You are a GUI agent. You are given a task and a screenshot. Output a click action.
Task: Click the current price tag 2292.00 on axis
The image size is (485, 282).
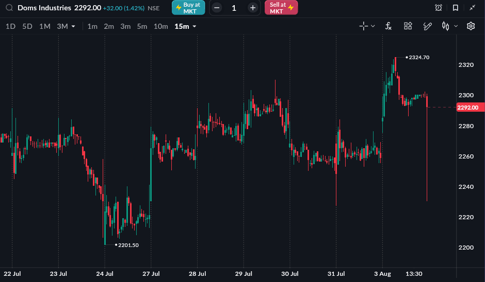(x=470, y=108)
